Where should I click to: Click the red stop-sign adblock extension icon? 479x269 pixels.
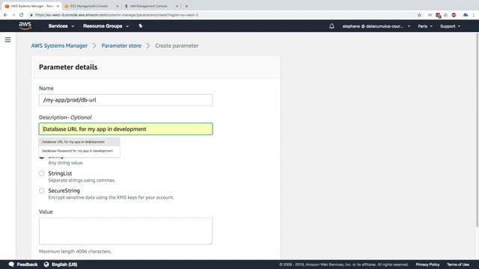[454, 15]
